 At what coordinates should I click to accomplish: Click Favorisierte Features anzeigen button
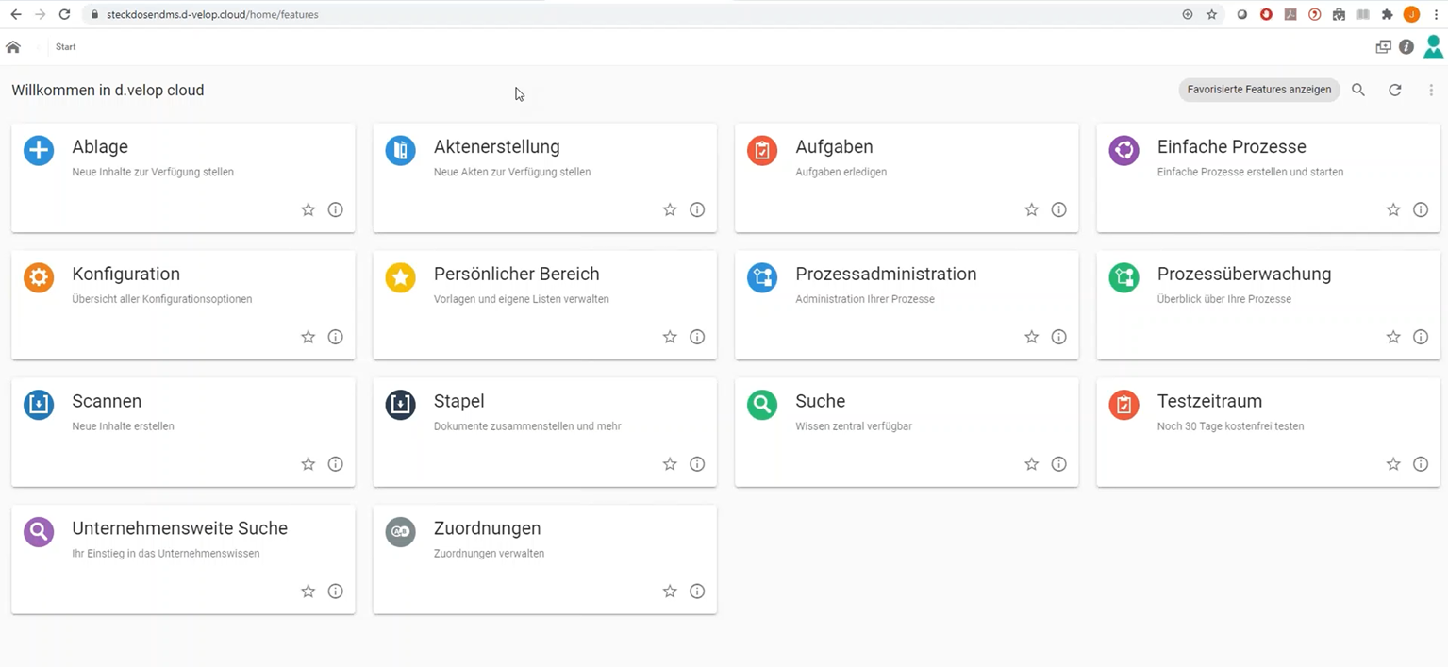(x=1259, y=90)
